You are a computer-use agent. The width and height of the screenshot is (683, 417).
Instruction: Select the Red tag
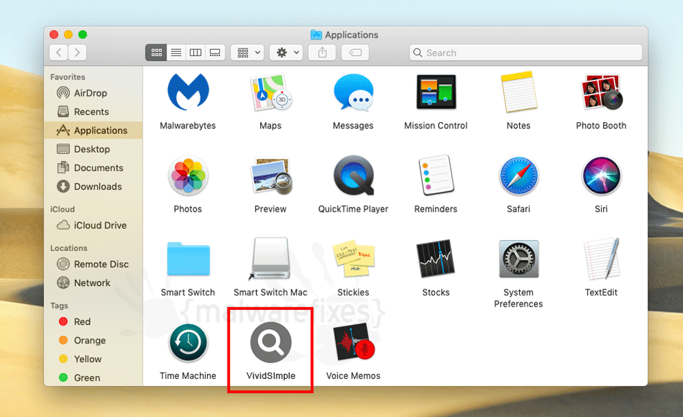[x=93, y=321]
